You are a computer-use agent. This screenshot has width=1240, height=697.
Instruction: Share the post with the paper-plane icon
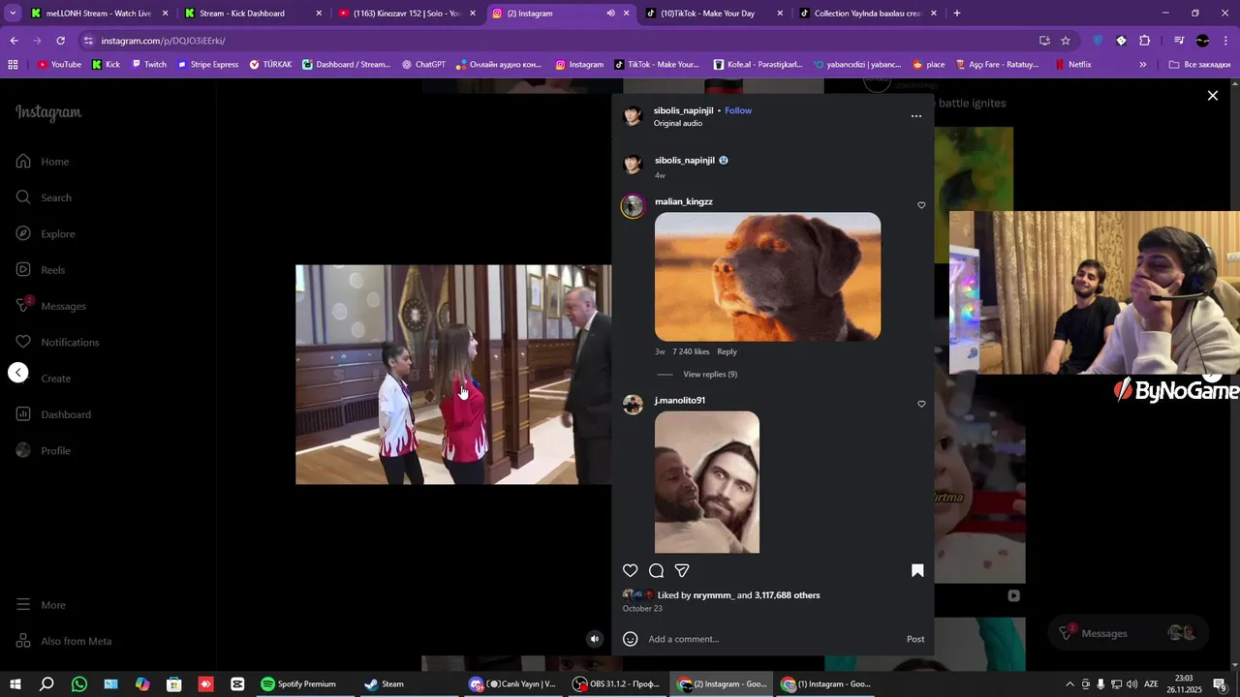682,571
